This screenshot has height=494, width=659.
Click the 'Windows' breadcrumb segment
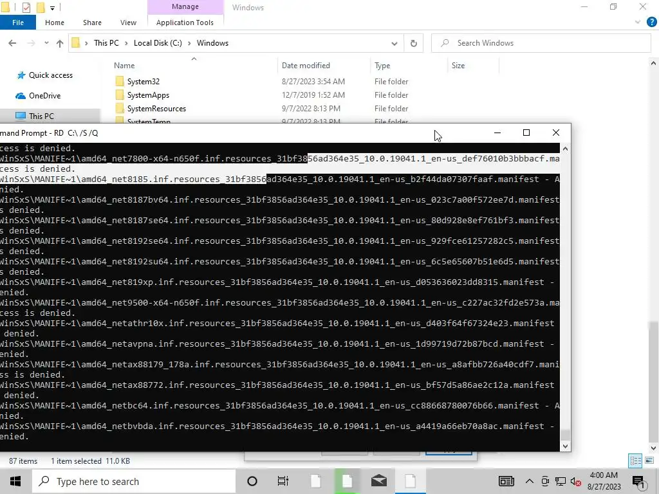click(212, 43)
